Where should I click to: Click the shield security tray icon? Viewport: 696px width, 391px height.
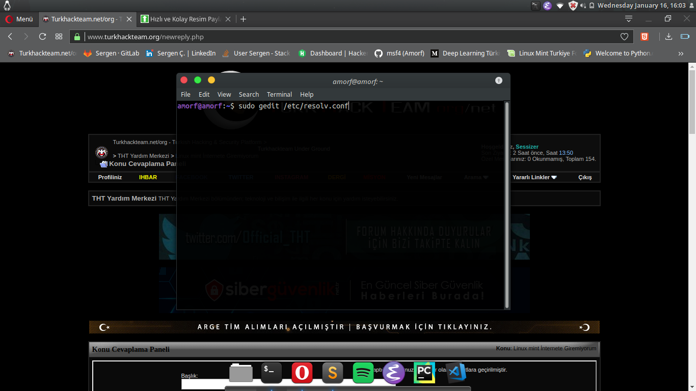pos(573,6)
